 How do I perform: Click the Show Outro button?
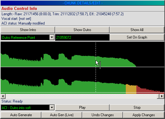click(82, 30)
